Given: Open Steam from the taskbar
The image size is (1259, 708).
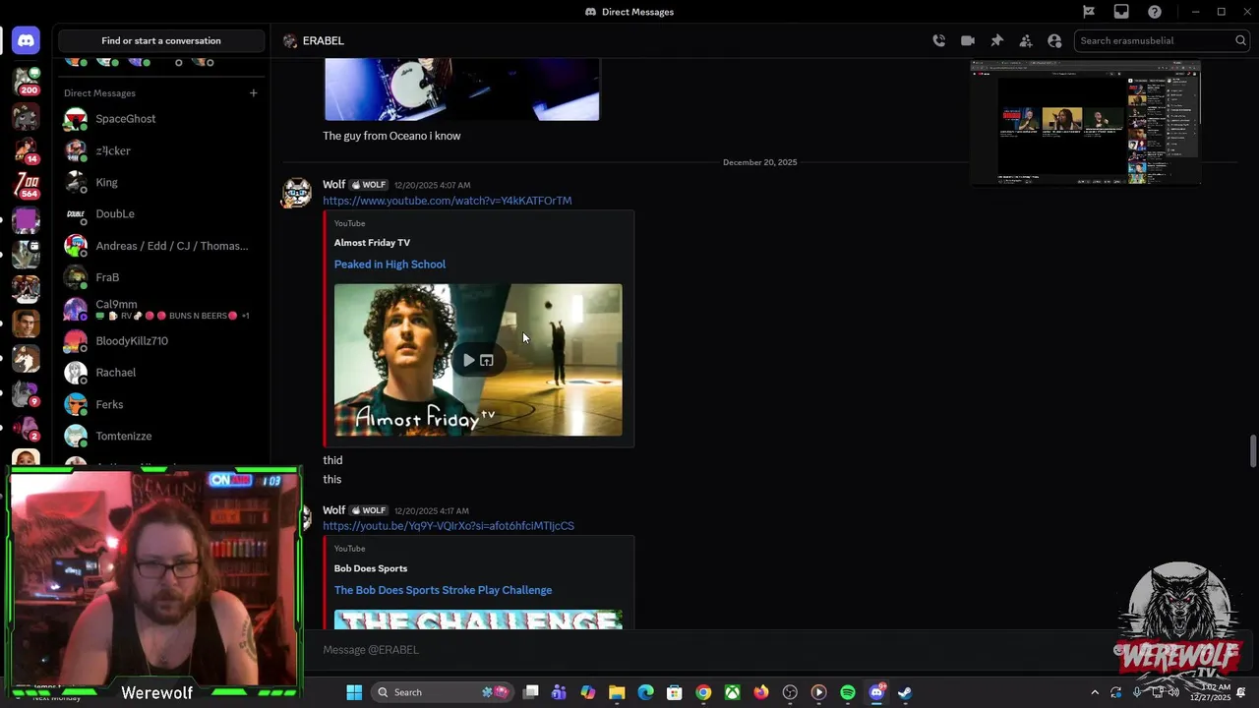Looking at the screenshot, I should [905, 692].
